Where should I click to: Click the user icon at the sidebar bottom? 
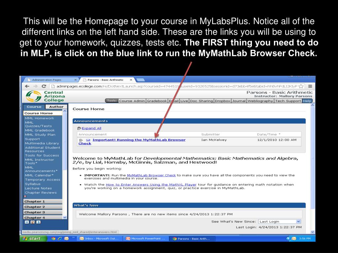coord(38,222)
